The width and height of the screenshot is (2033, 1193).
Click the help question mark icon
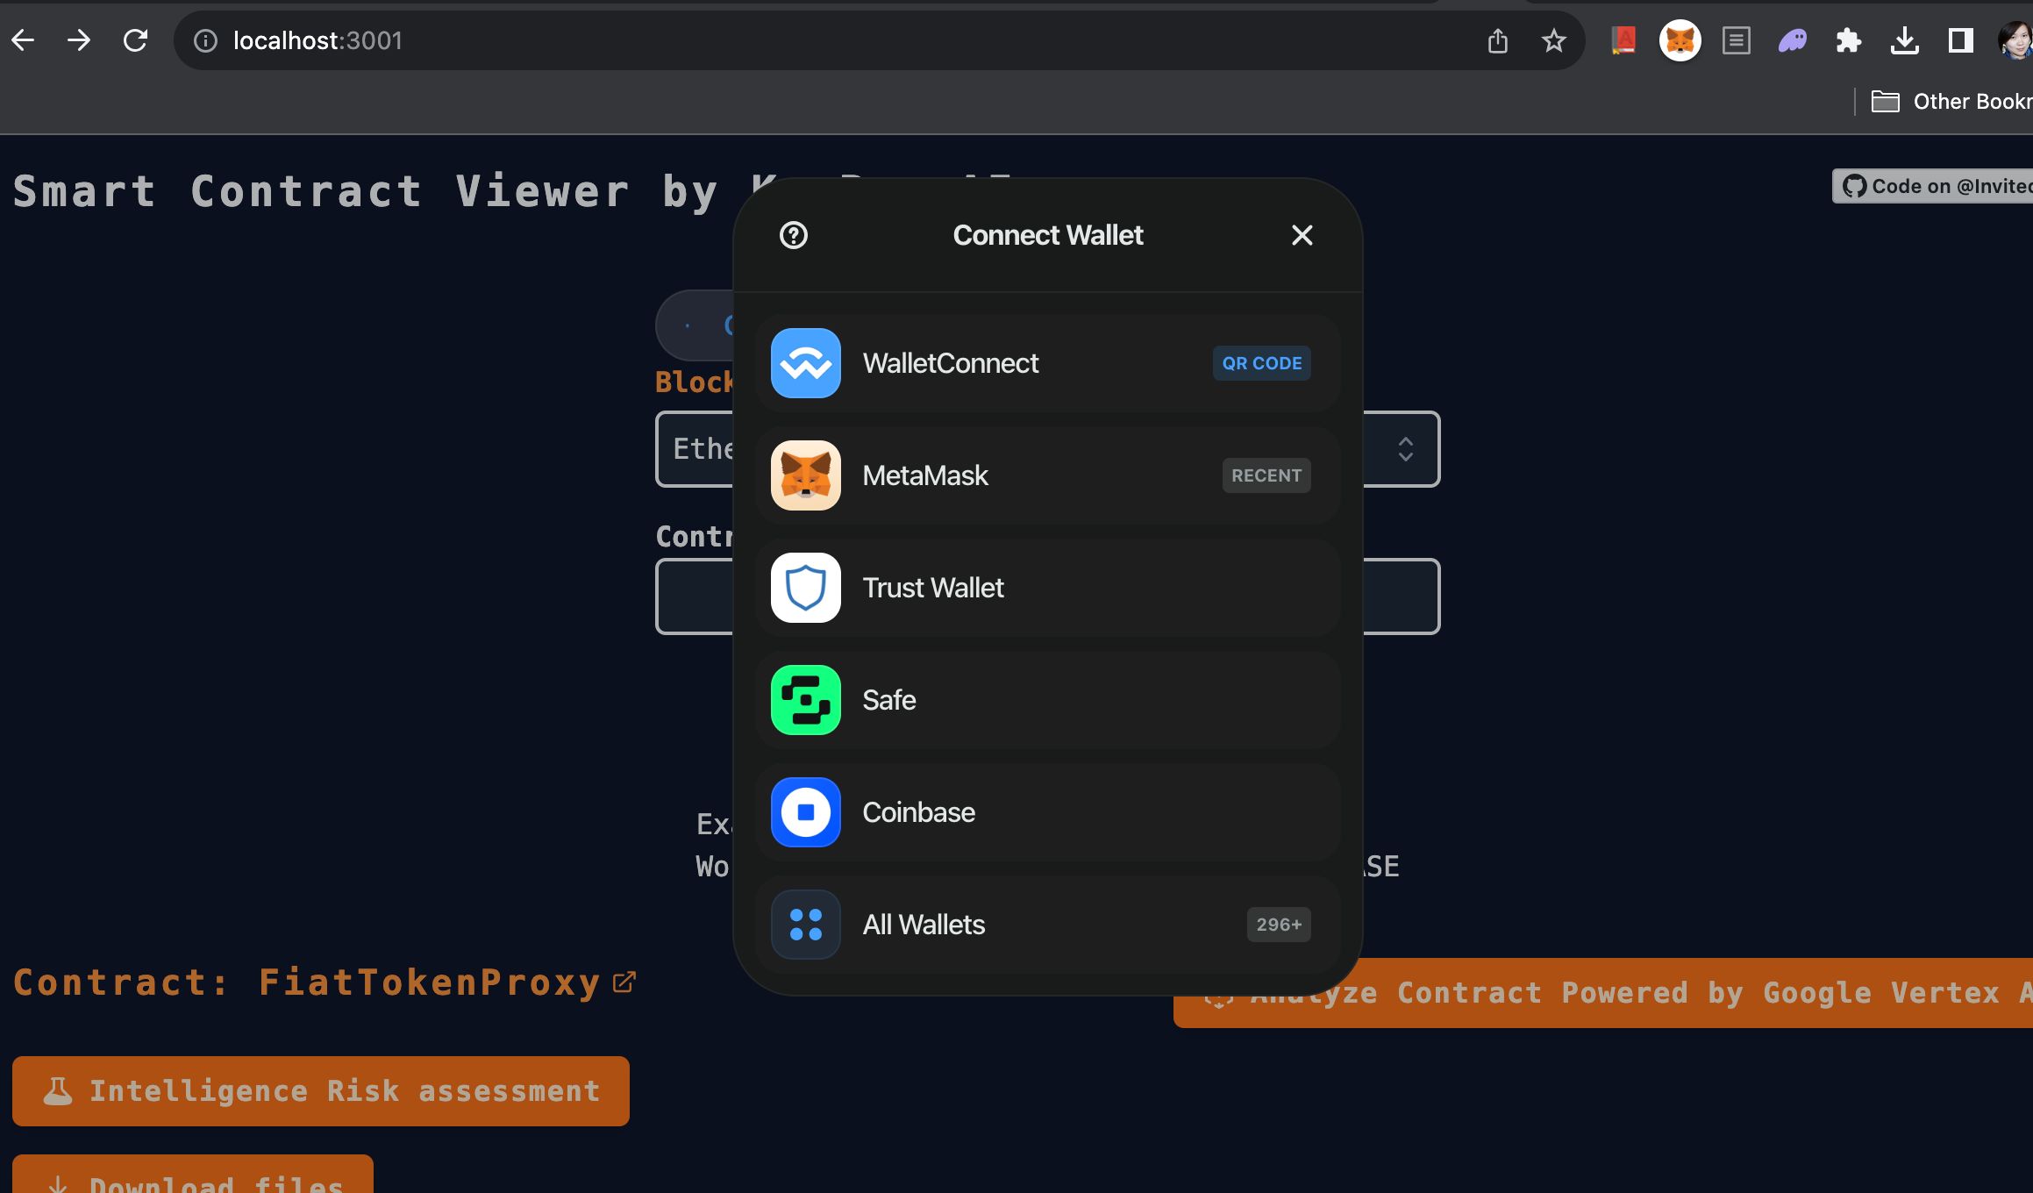[794, 234]
